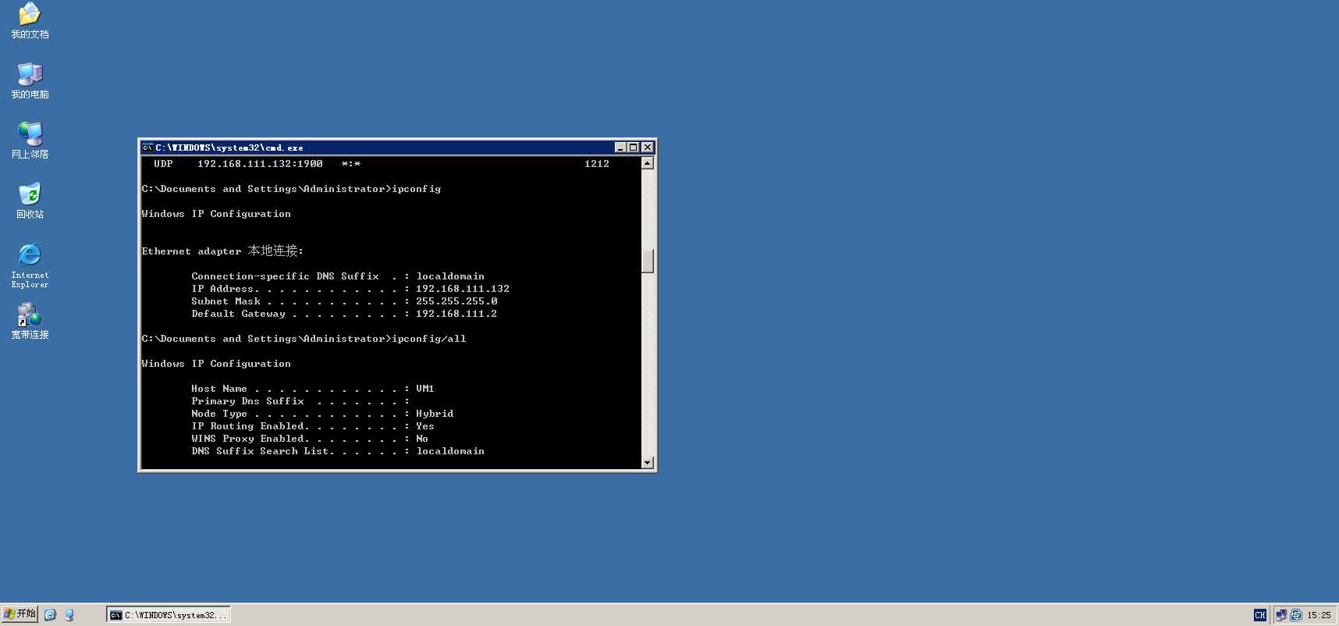Click the PID 1212 value
The height and width of the screenshot is (626, 1339).
tap(597, 164)
